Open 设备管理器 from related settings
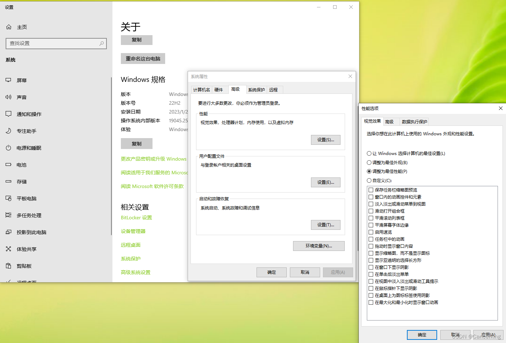The width and height of the screenshot is (506, 343). [x=133, y=231]
